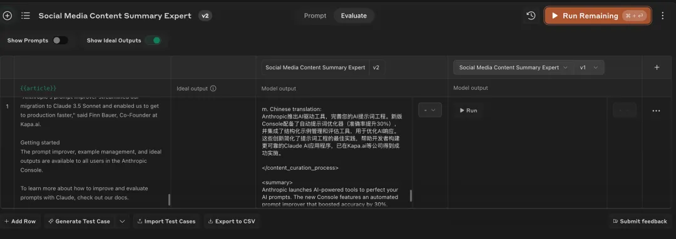Click the new prompt plus icon
Viewport: 676px width, 239px height.
pos(8,16)
